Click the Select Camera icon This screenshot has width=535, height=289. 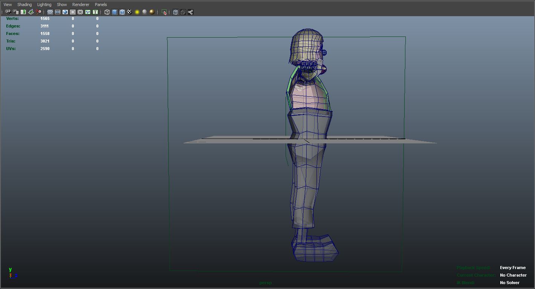coord(8,12)
